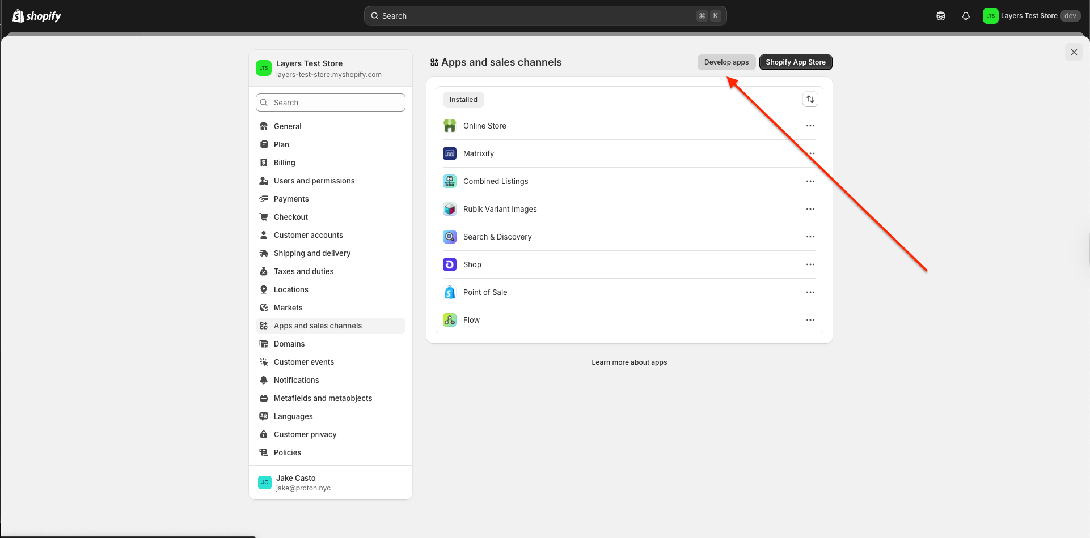Open more actions for Rubik Variant Images
The width and height of the screenshot is (1090, 538).
pos(810,209)
